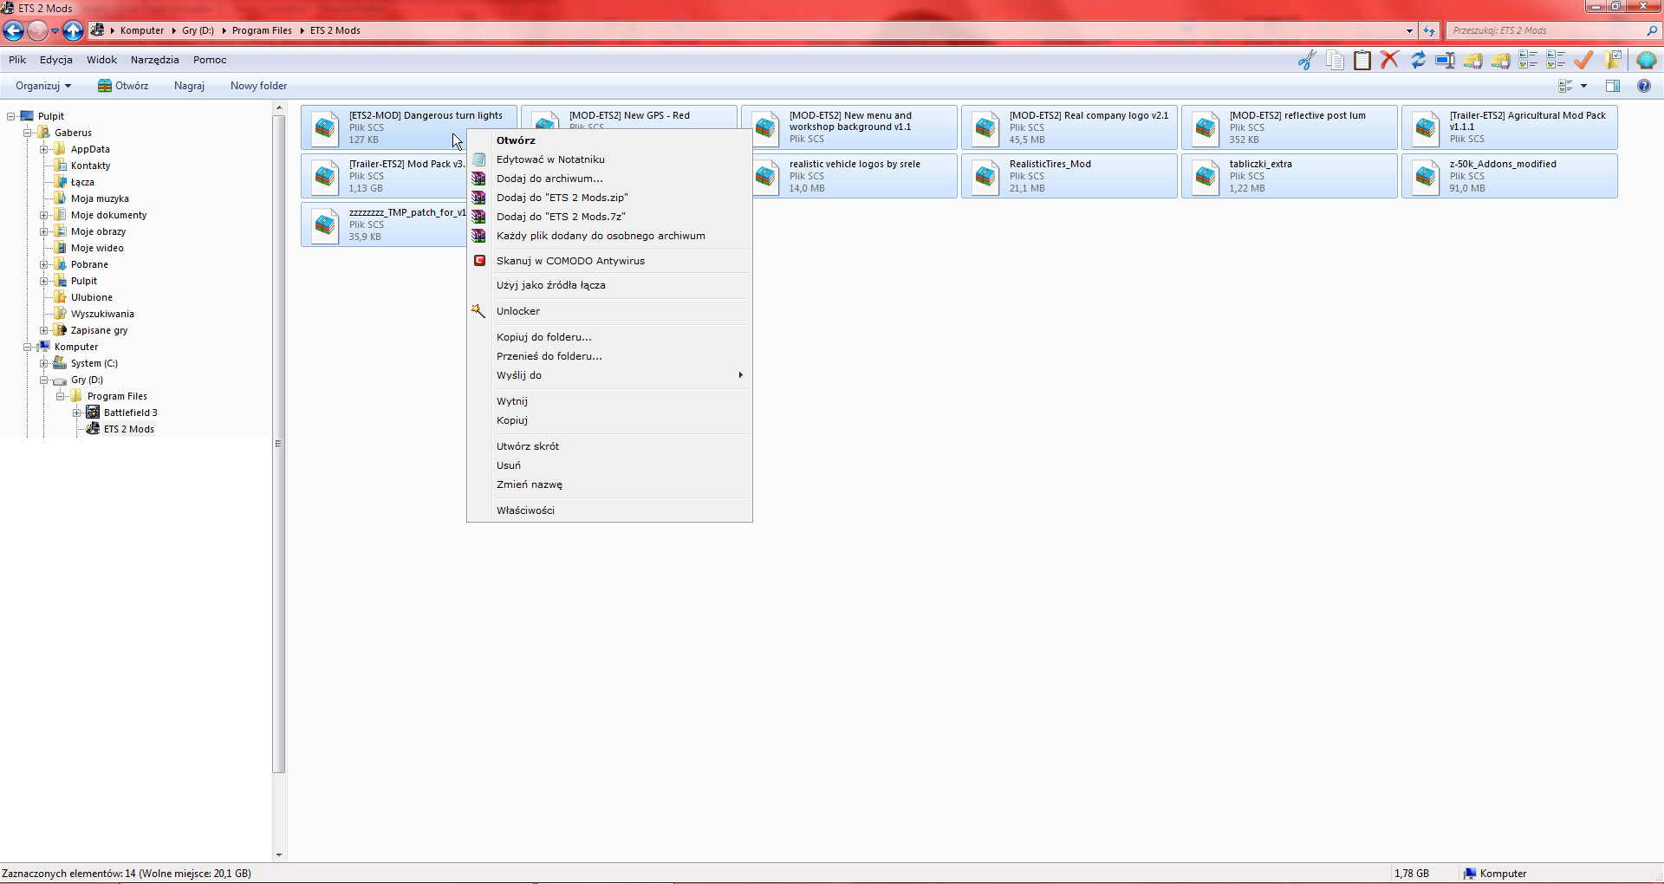This screenshot has width=1664, height=884.
Task: Click the blue arrows Refresh toolbar icon
Action: pos(1418,60)
